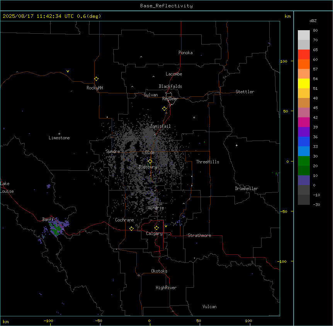Screen dimensions: 333x326
Task: Click the RedDeer city label
Action: coord(170,99)
